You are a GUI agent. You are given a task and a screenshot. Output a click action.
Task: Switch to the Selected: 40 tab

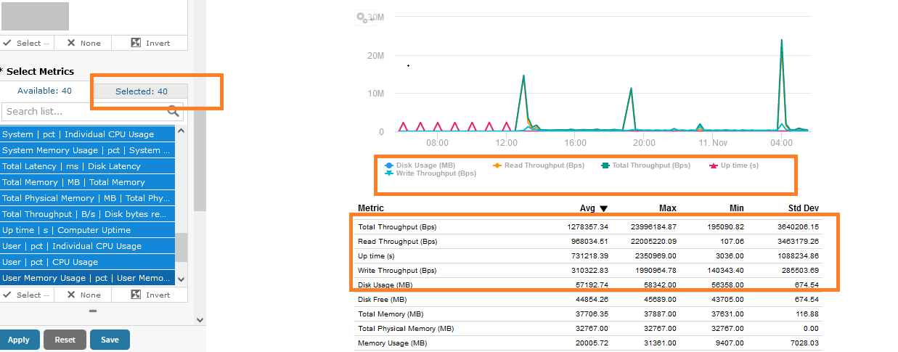pyautogui.click(x=141, y=91)
